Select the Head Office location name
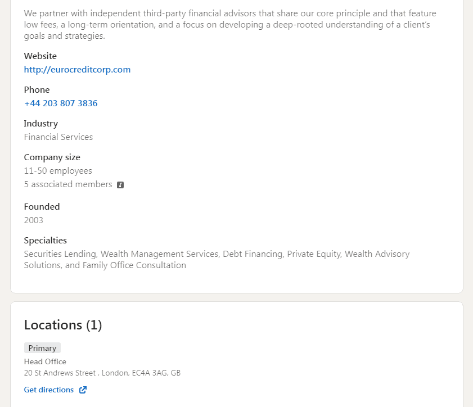Screen dimensions: 473x407 point(45,361)
